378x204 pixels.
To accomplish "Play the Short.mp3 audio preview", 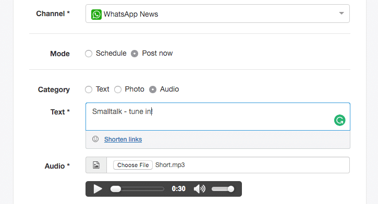I will click(97, 189).
